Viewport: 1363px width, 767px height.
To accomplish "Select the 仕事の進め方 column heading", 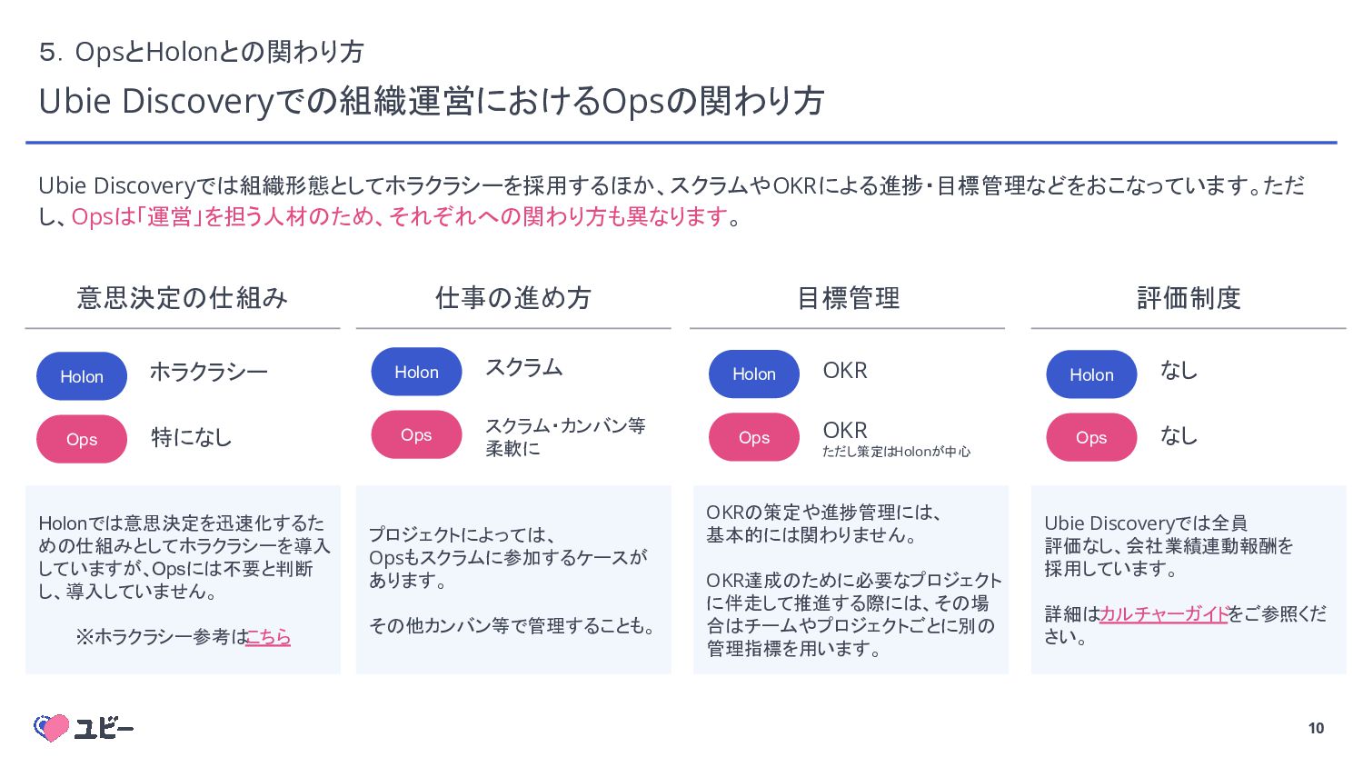I will click(513, 298).
